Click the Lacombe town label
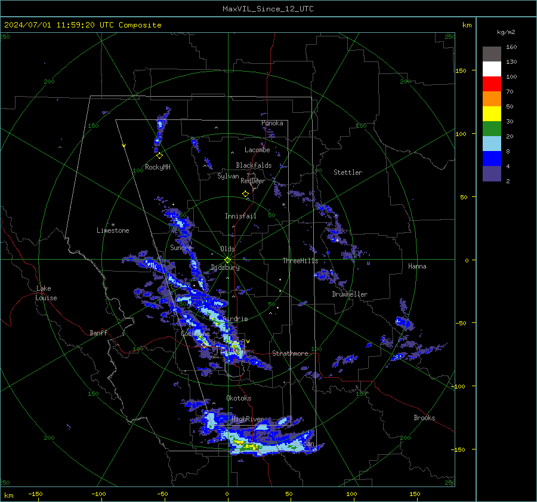Image resolution: width=537 pixels, height=502 pixels. (257, 150)
